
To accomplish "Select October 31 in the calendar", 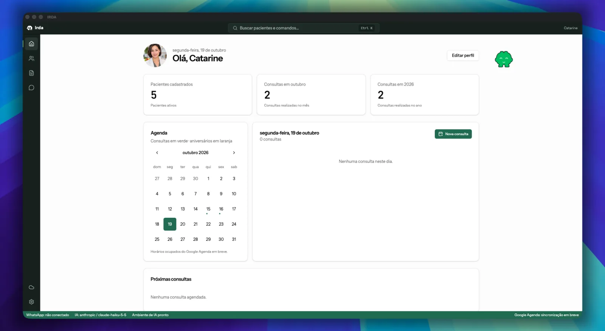I will coord(234,239).
